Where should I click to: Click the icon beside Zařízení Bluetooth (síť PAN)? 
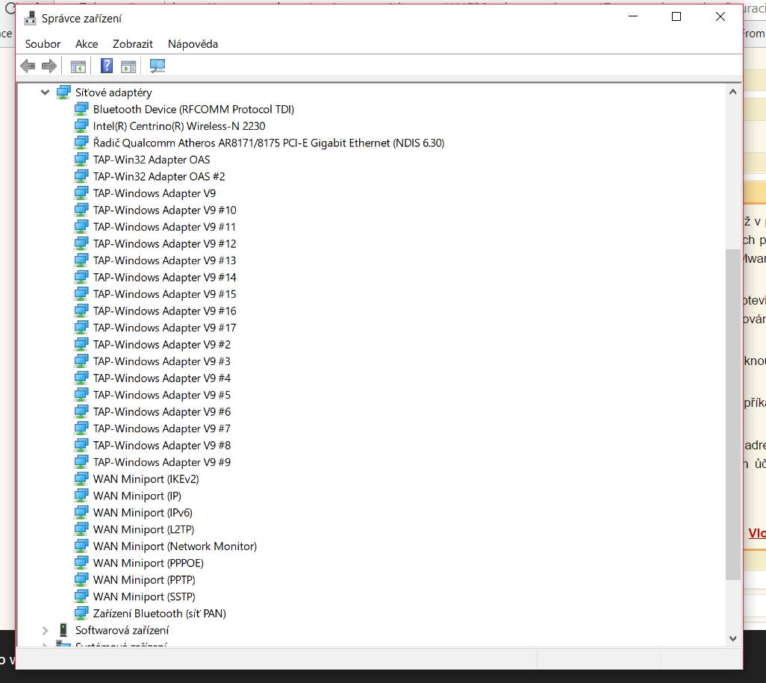(x=81, y=613)
